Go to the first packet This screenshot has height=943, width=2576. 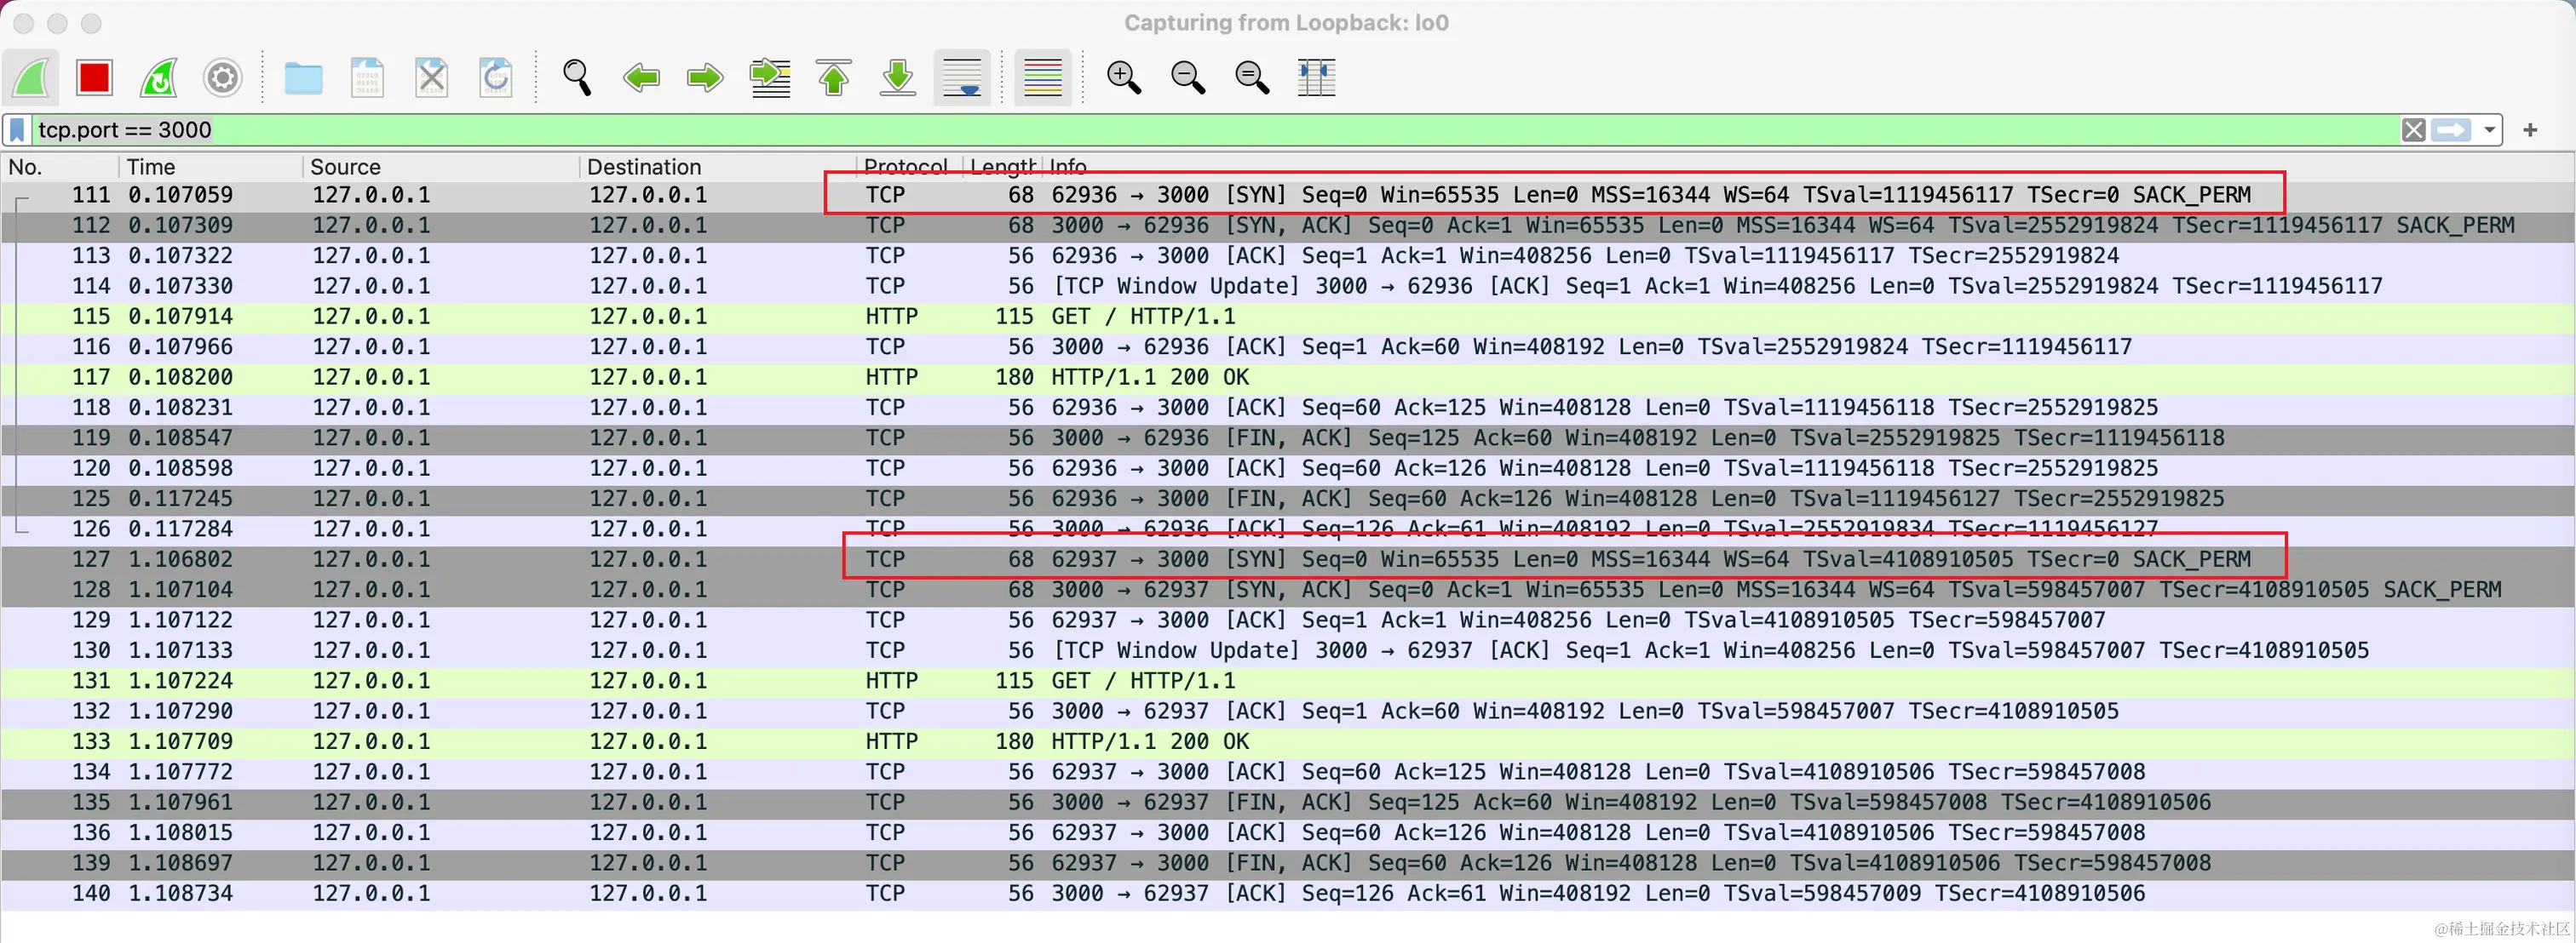(834, 77)
